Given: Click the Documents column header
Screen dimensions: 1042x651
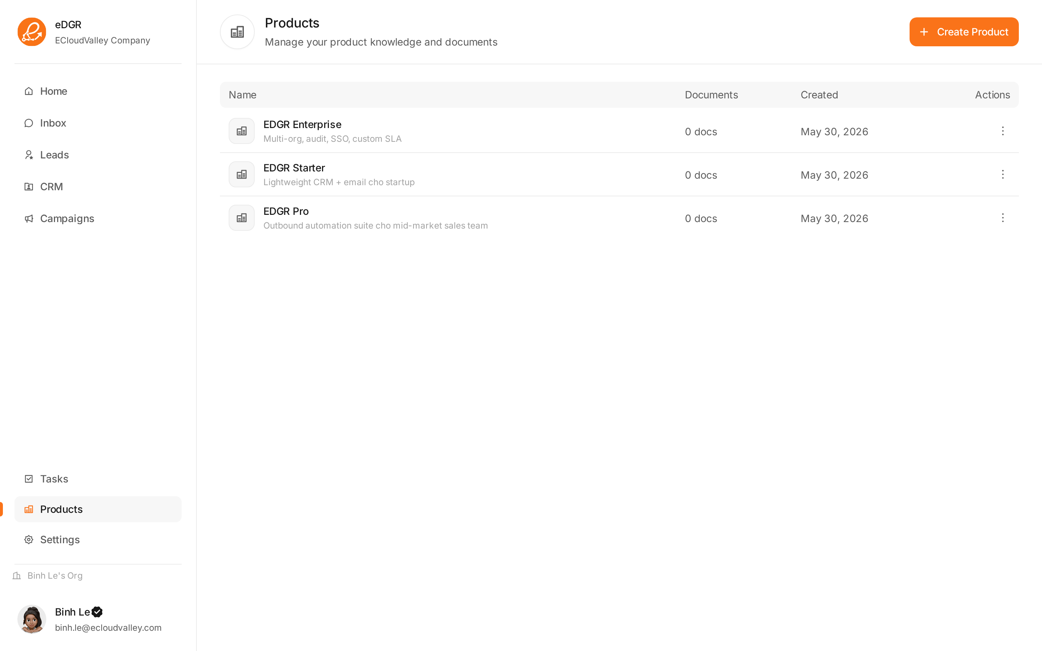Looking at the screenshot, I should [x=711, y=95].
